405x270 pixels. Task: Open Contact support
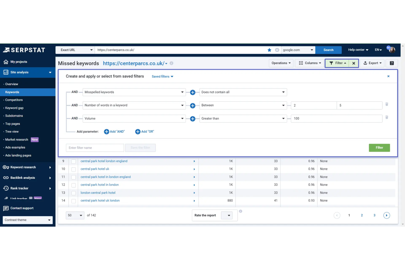point(22,208)
